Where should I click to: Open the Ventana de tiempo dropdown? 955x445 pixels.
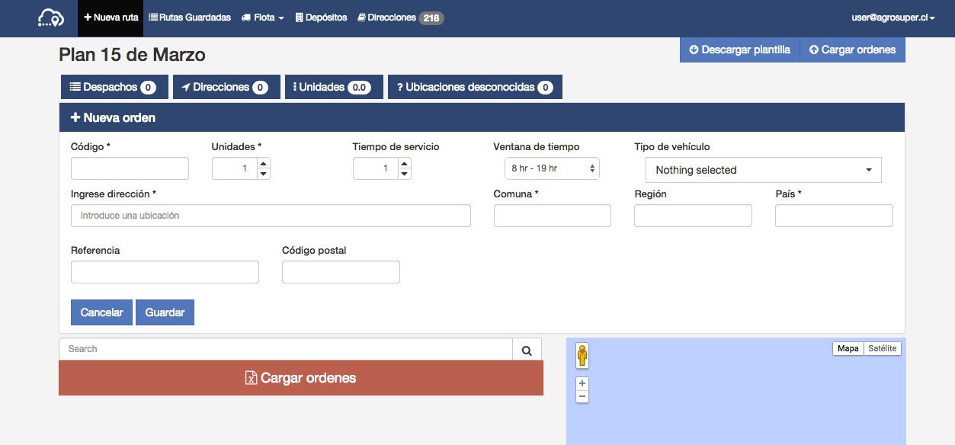(x=552, y=168)
